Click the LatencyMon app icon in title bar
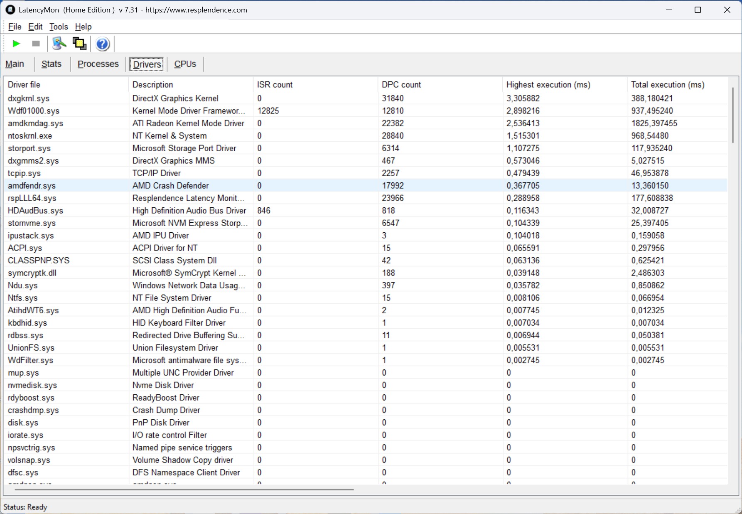This screenshot has width=742, height=514. [10, 10]
